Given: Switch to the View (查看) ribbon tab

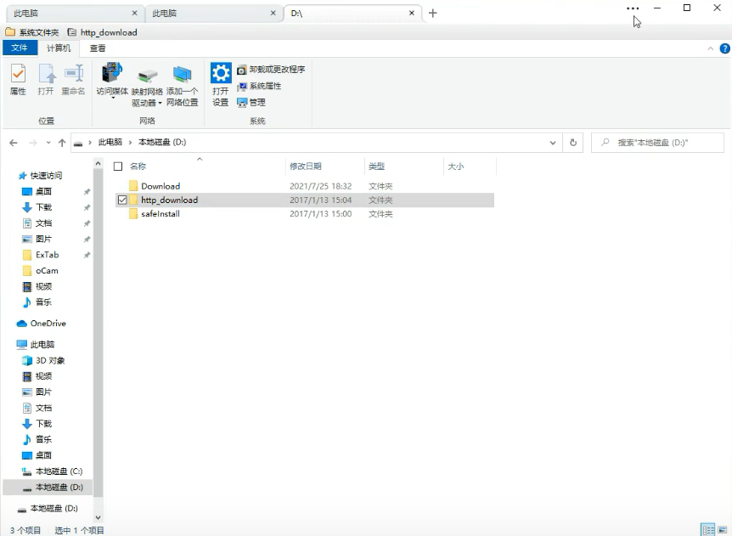Looking at the screenshot, I should (98, 48).
